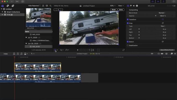Click the viewer fullscreen arrows icon
Viewport: 177px width, 100px height.
[x=124, y=50]
